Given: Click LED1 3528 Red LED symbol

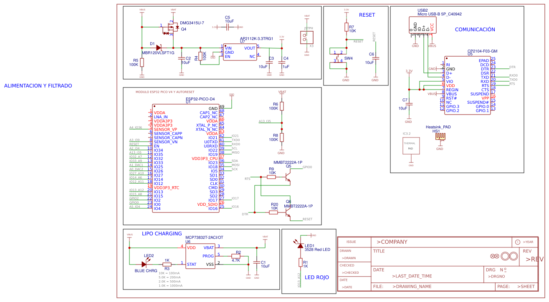Looking at the screenshot, I should click(301, 247).
